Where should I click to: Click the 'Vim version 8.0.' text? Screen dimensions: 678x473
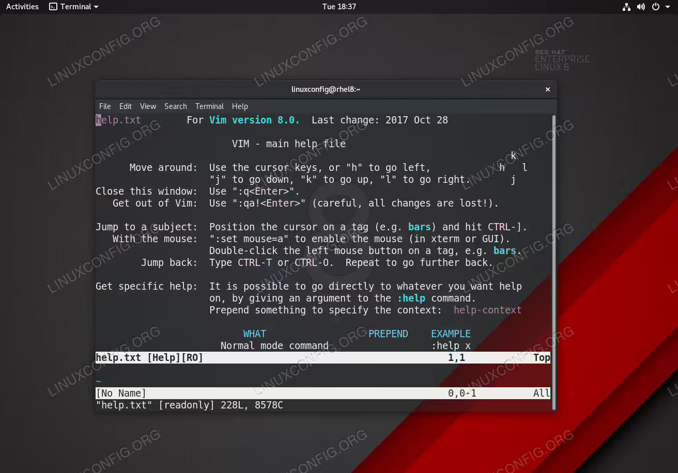(255, 120)
